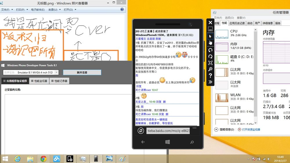
Task: Switch to Task Manager 用户 tab
Action: 257,23
